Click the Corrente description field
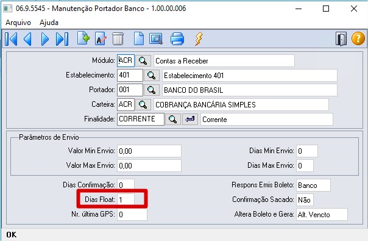Image resolution: width=368 pixels, height=241 pixels. point(267,119)
